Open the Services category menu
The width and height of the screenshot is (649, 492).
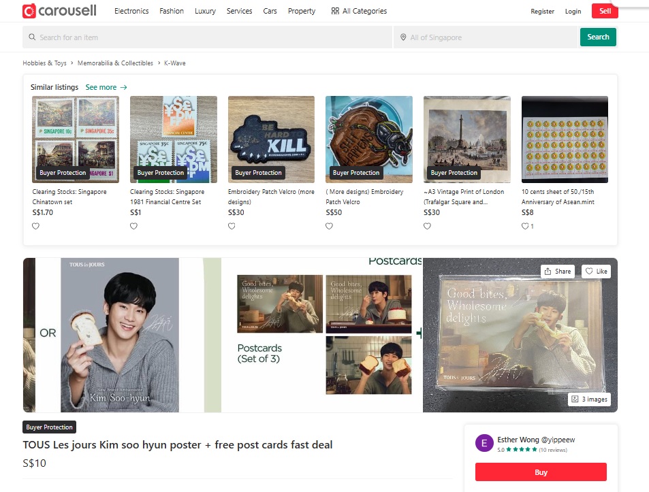click(x=239, y=11)
